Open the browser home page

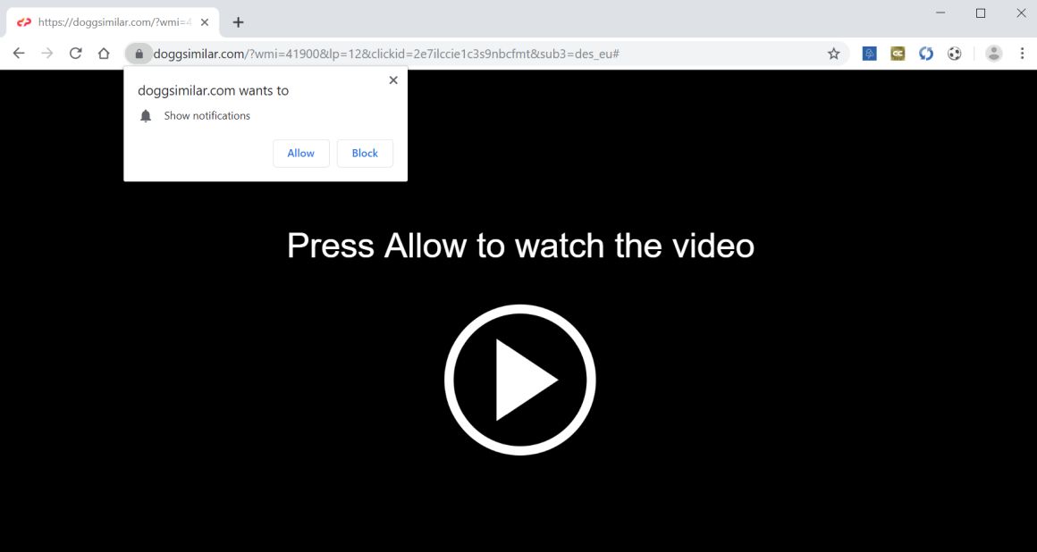point(104,54)
